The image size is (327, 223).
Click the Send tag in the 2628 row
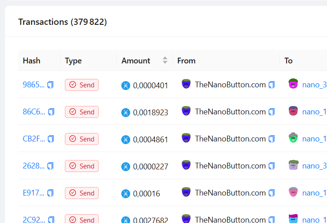82,166
